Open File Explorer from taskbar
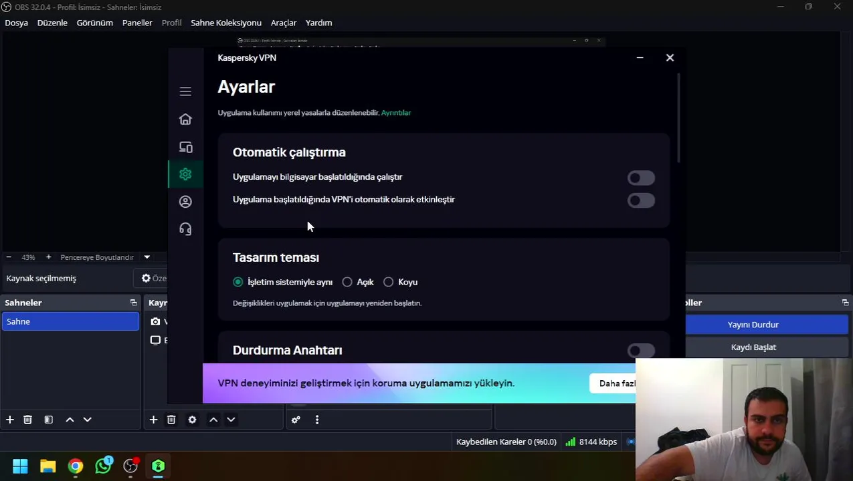Viewport: 853px width, 481px height. (x=48, y=466)
